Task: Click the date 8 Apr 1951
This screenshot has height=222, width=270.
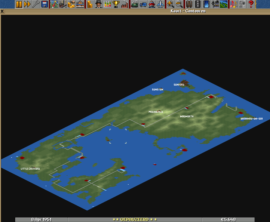Action: 42,220
